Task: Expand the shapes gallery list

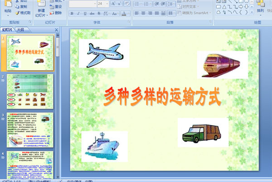Action: (252, 13)
